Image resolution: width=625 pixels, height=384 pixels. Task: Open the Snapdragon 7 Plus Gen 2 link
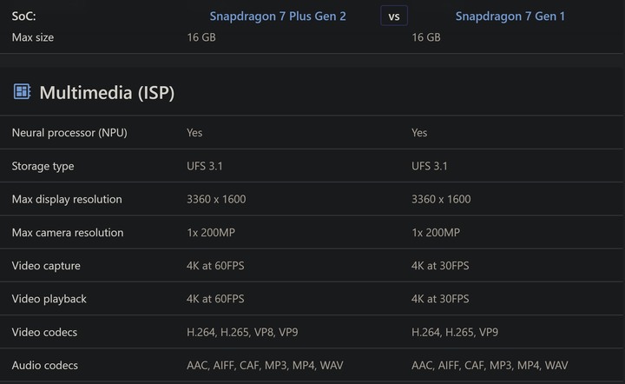(x=278, y=16)
